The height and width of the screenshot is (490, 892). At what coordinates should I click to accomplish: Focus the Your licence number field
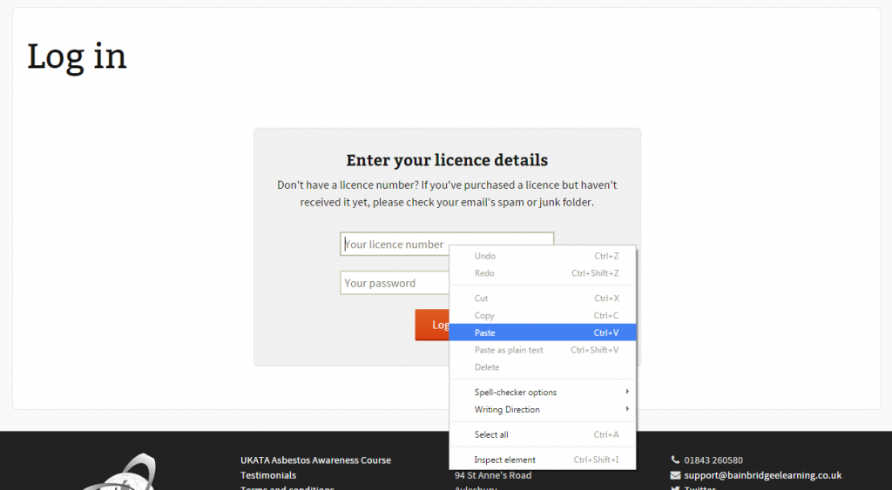click(394, 245)
